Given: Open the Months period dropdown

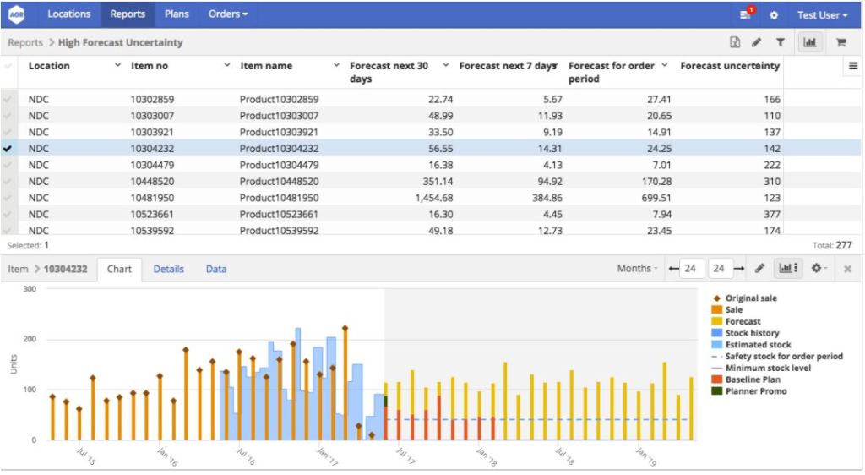Looking at the screenshot, I should pyautogui.click(x=638, y=269).
